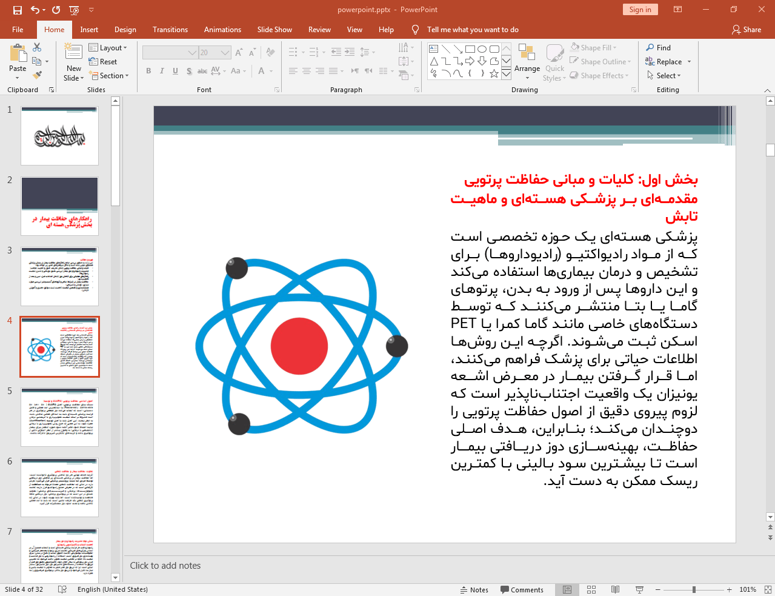This screenshot has height=596, width=775.
Task: Switch to Slide Sorter view
Action: 591,589
